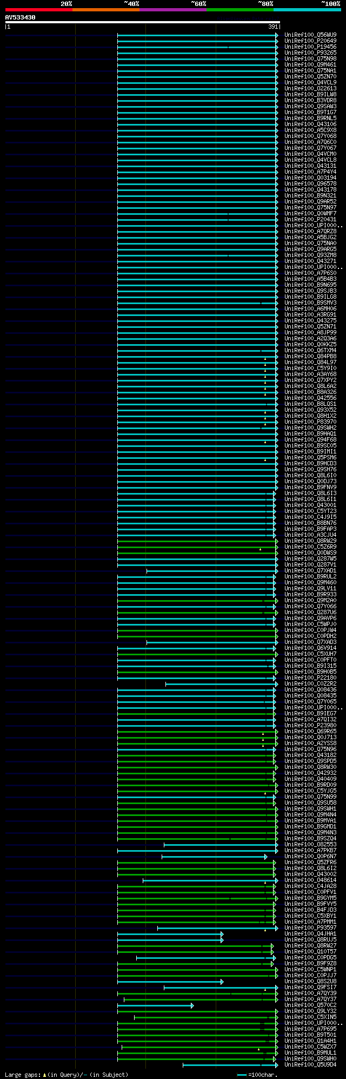
Task: Click label UniRef100_Q93ZM8
Action: [310, 255]
